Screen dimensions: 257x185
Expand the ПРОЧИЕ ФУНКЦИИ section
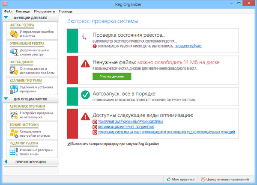point(6,162)
